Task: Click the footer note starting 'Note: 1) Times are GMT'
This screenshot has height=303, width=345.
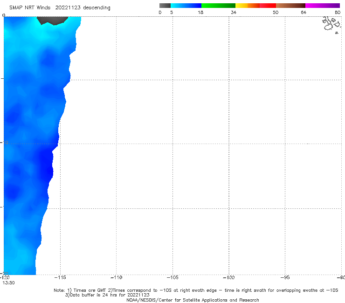Action: point(196,290)
